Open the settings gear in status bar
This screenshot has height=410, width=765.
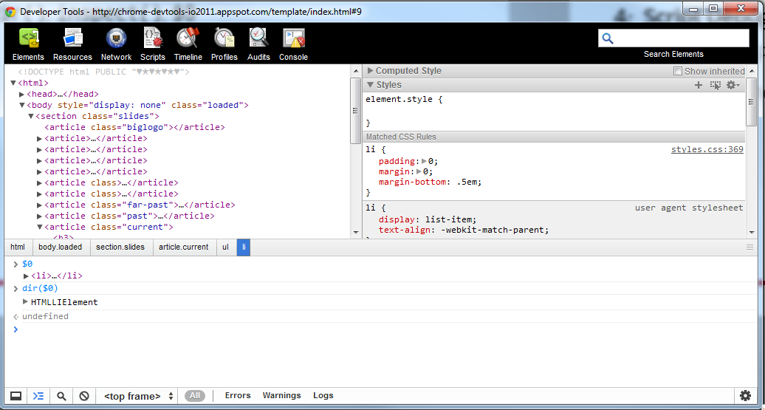(x=745, y=395)
